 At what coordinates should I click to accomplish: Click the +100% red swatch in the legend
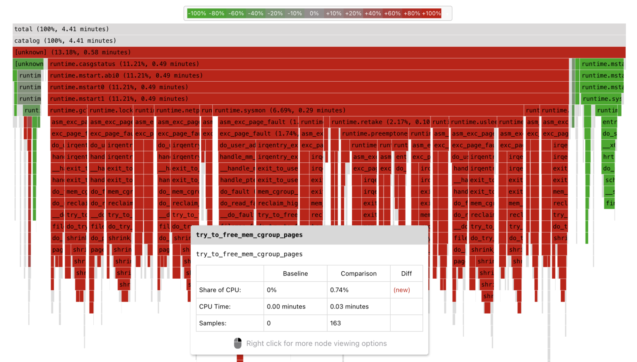[x=431, y=13]
